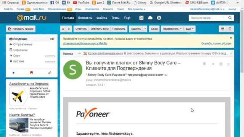Screen dimensions: 244x137
Task: Click the Ответить button
Action: [x=81, y=29]
